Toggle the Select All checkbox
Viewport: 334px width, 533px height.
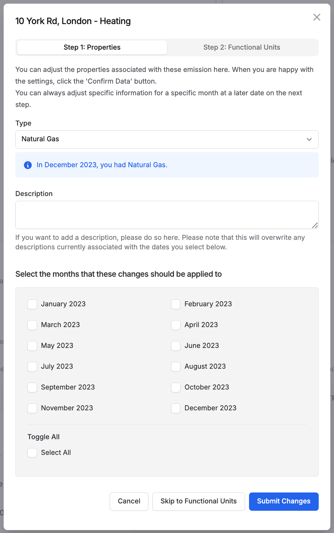click(32, 453)
